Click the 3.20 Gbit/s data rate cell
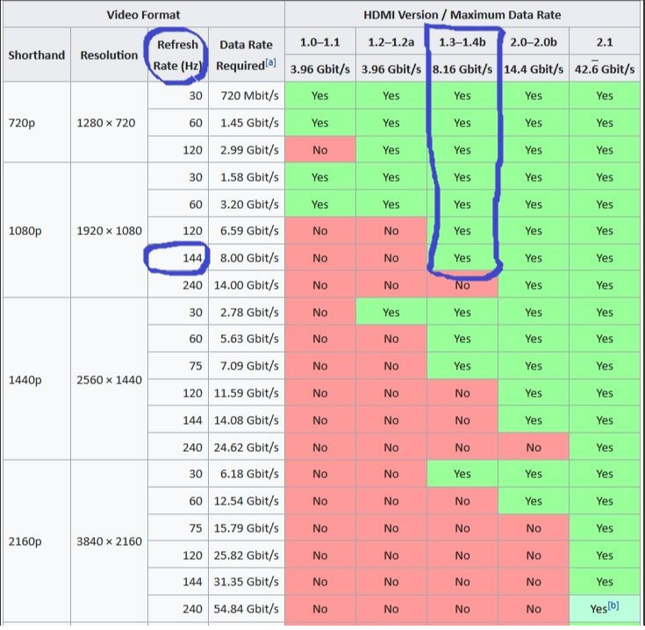 [x=247, y=204]
